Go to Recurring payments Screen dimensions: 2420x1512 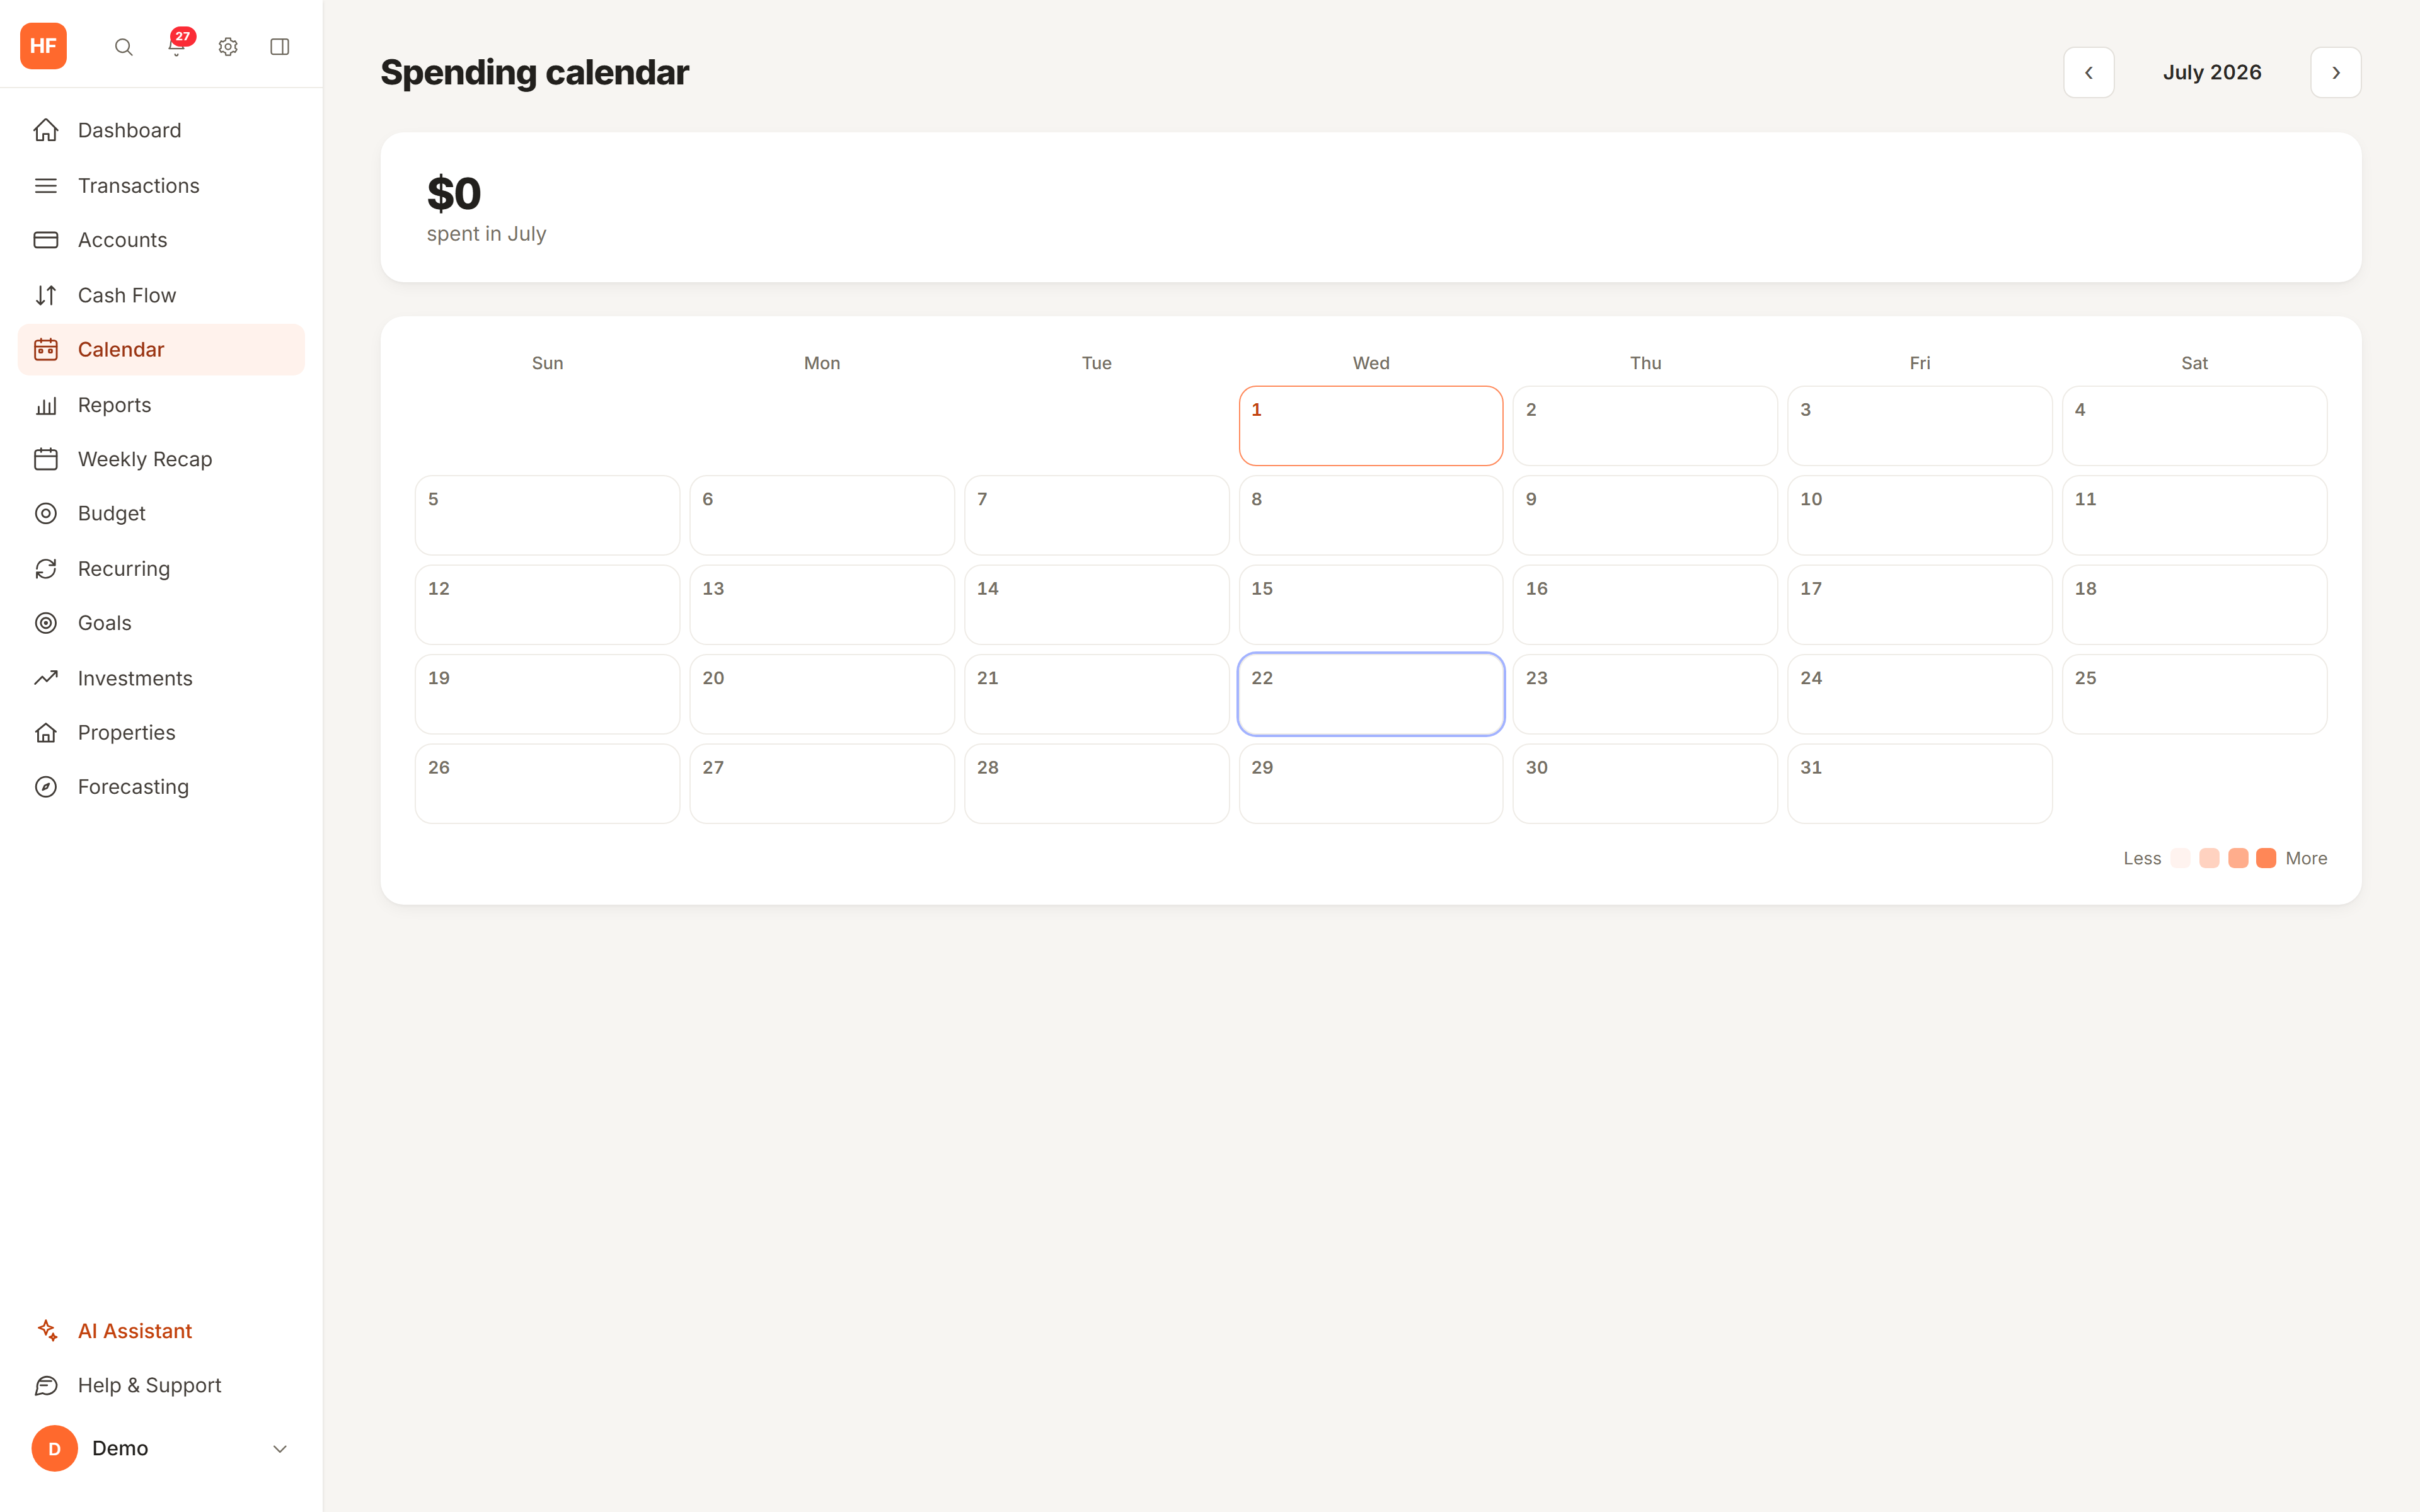161,569
